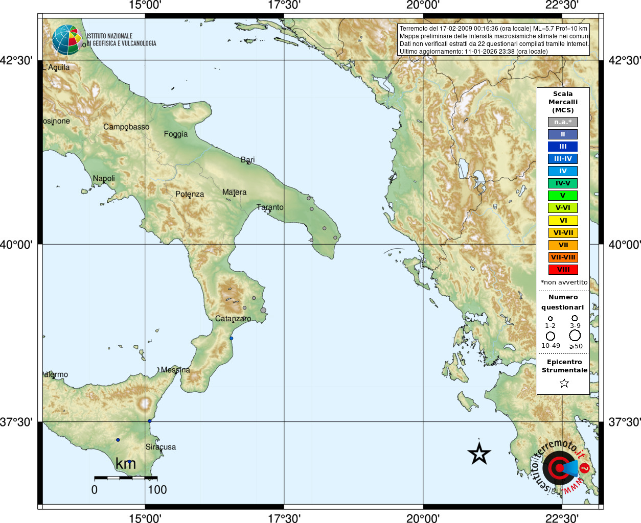Click the Taranto city label

[x=270, y=207]
